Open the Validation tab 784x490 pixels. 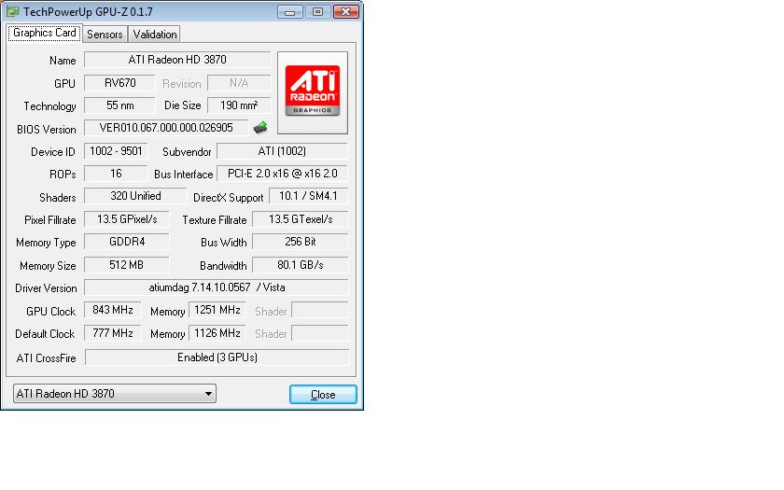(155, 34)
